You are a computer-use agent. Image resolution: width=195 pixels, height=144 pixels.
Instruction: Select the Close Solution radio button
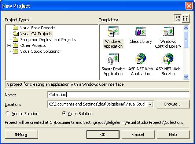[64, 114]
